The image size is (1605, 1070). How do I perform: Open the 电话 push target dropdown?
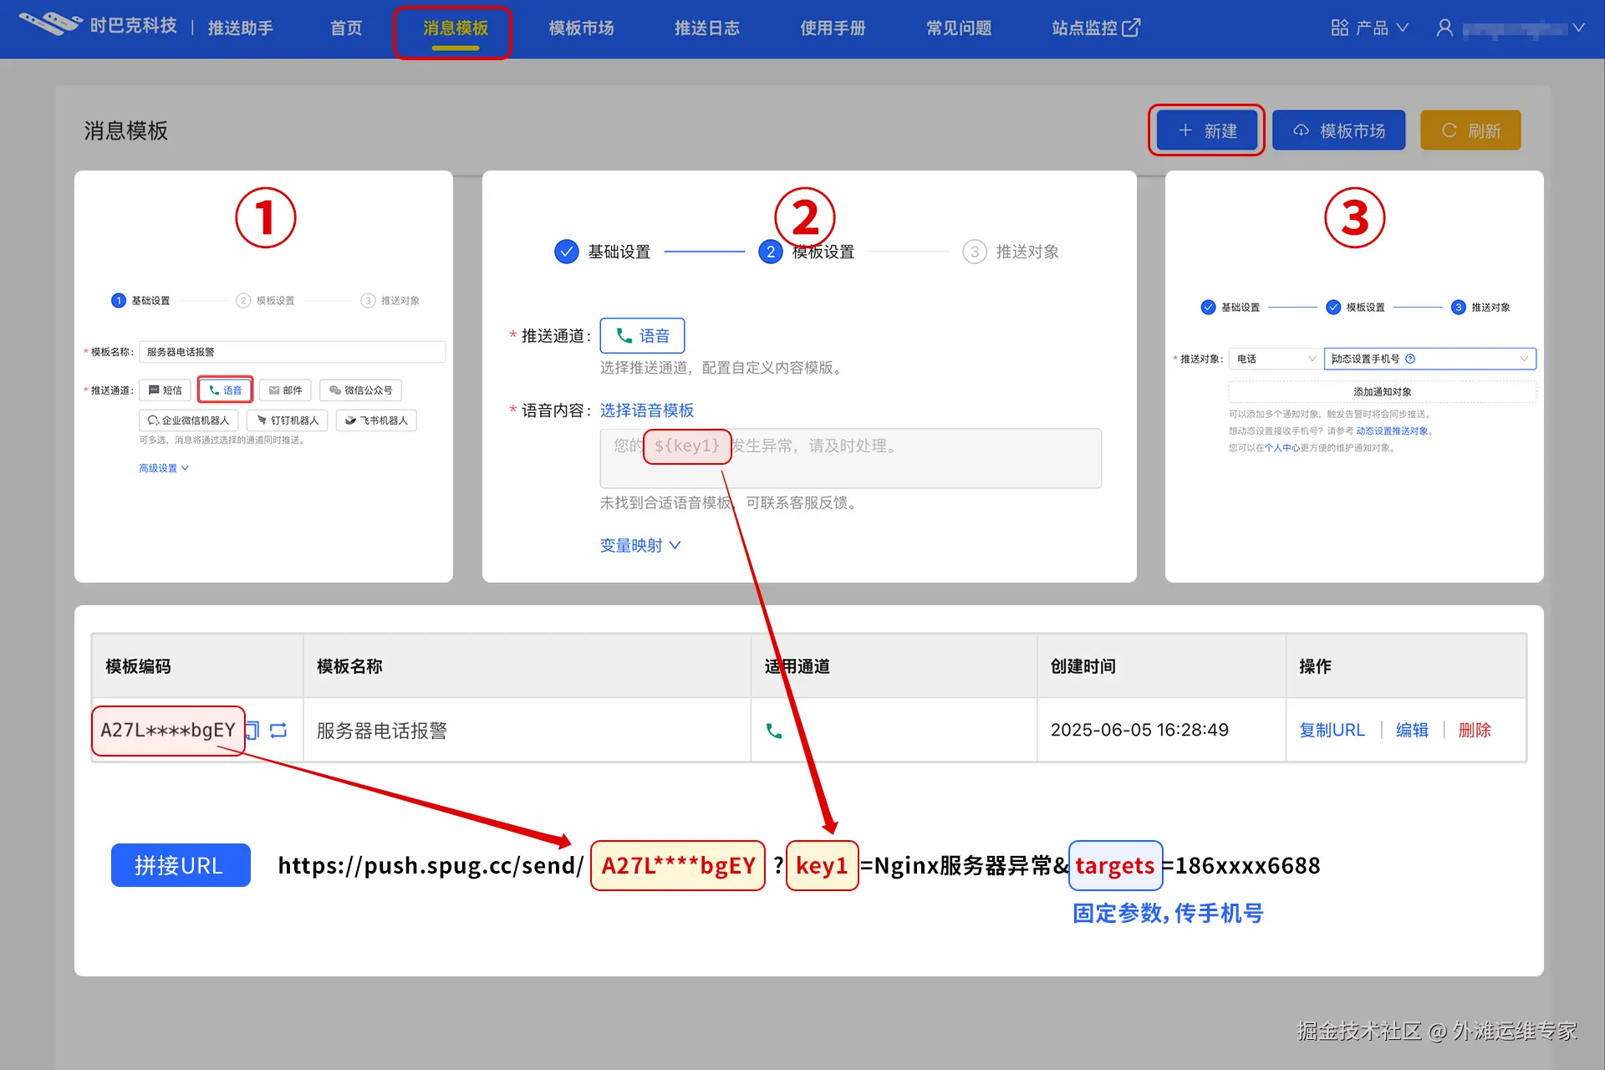pyautogui.click(x=1273, y=359)
